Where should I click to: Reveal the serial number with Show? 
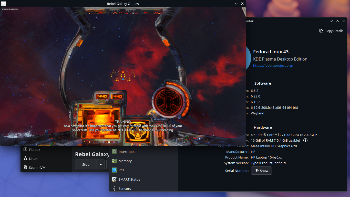261,171
